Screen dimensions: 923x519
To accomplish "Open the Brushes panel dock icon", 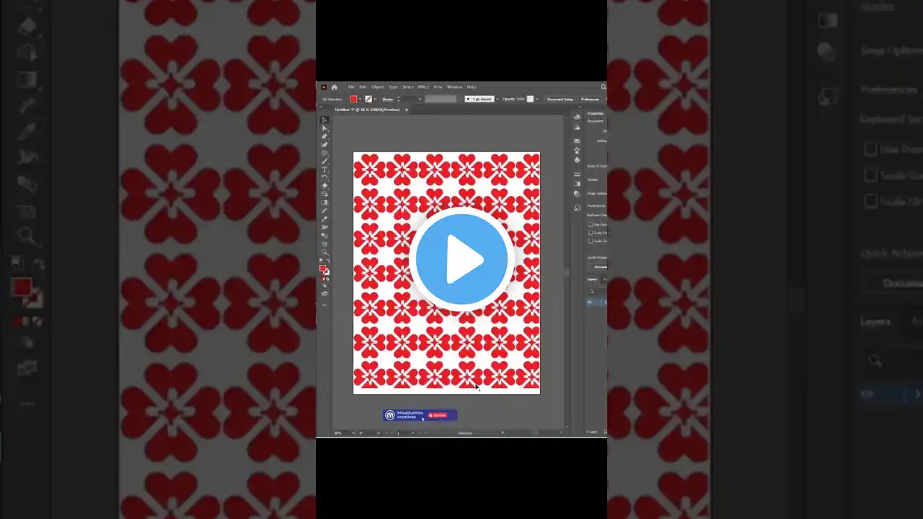I will click(x=577, y=150).
